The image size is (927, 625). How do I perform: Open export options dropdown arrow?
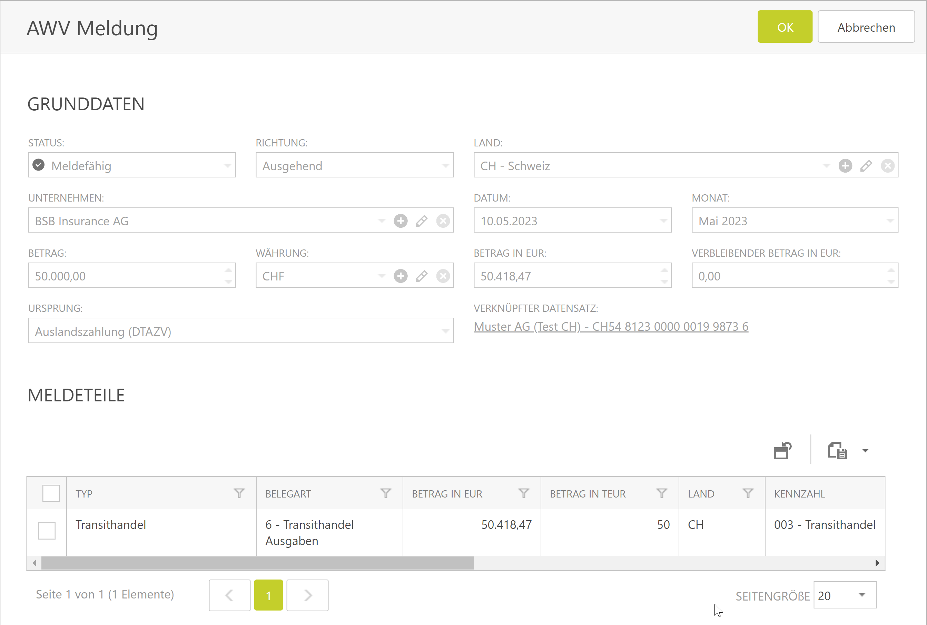[865, 451]
